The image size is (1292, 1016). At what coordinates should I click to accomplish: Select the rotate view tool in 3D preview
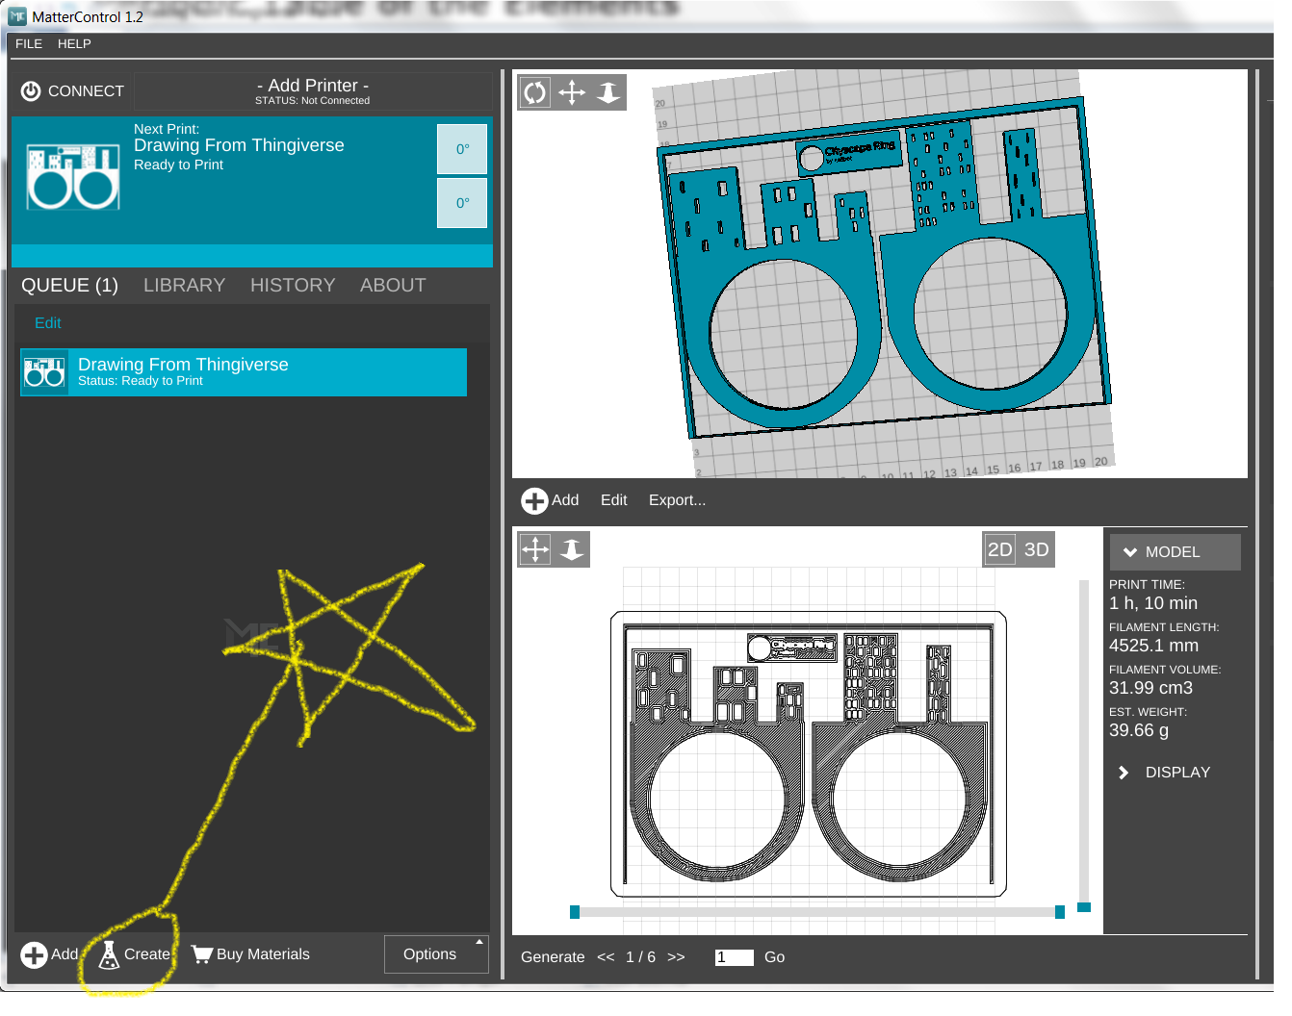535,92
